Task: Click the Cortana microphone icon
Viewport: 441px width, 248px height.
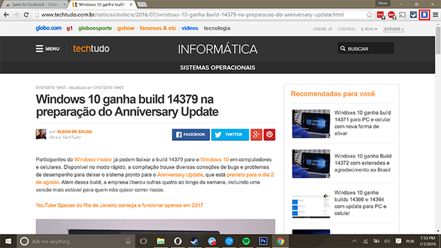Action: [128, 241]
